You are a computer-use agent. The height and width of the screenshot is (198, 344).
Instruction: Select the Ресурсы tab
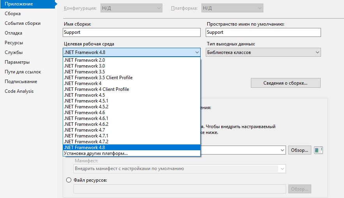[14, 43]
